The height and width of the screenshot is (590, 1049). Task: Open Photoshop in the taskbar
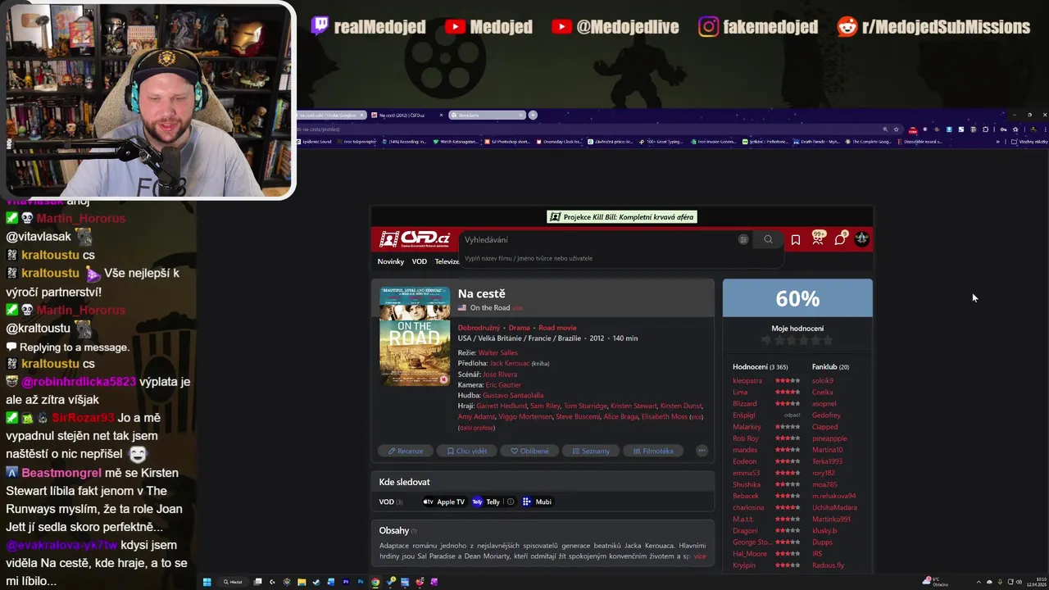click(361, 582)
